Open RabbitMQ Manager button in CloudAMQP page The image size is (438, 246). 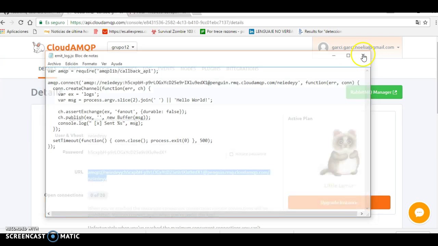[x=374, y=92]
